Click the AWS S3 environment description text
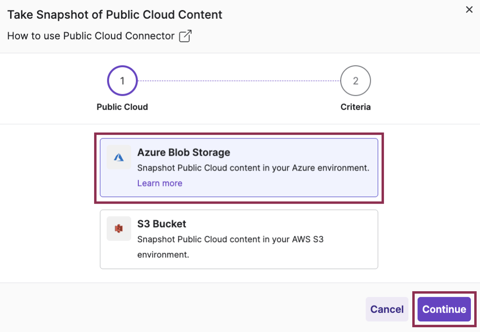Image resolution: width=480 pixels, height=332 pixels. click(230, 247)
